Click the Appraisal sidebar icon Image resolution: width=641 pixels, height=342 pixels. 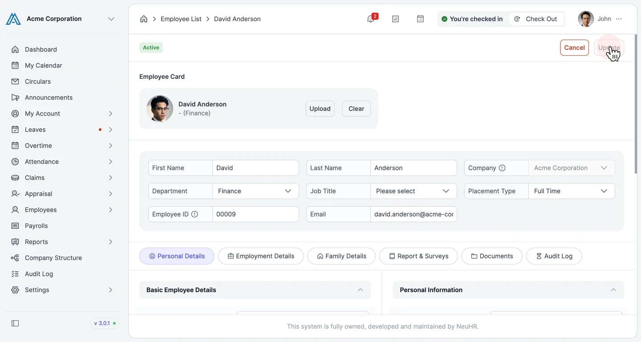[x=15, y=194]
